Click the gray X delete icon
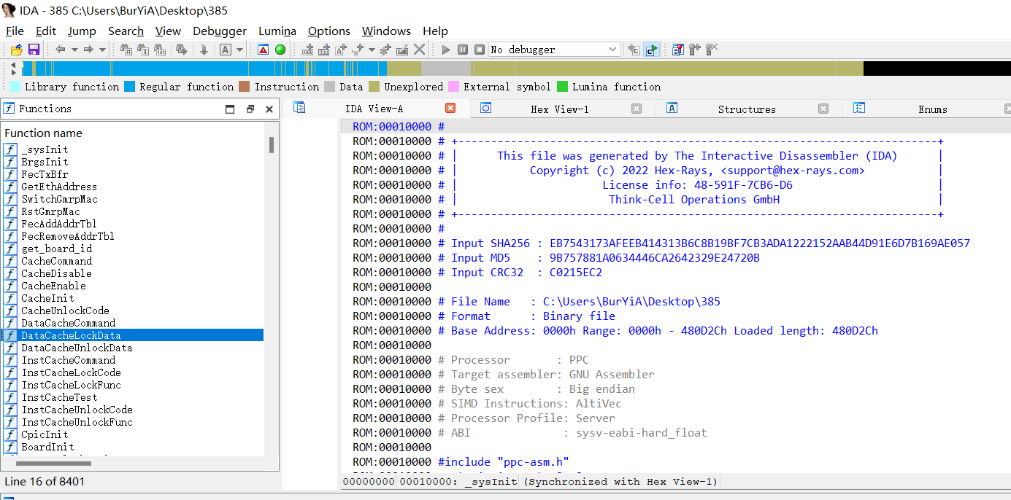 pyautogui.click(x=420, y=50)
